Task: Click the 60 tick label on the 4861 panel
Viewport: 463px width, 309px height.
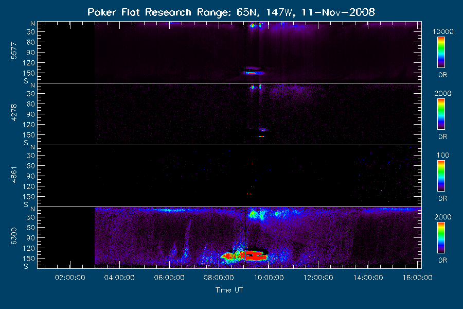Action: click(x=31, y=166)
